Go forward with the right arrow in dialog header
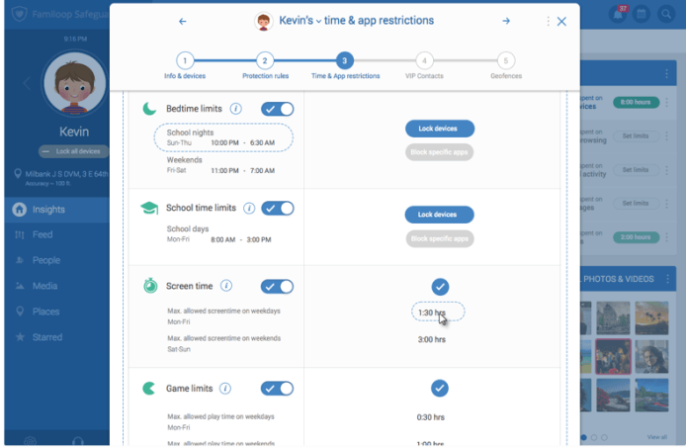The width and height of the screenshot is (686, 448). point(506,21)
